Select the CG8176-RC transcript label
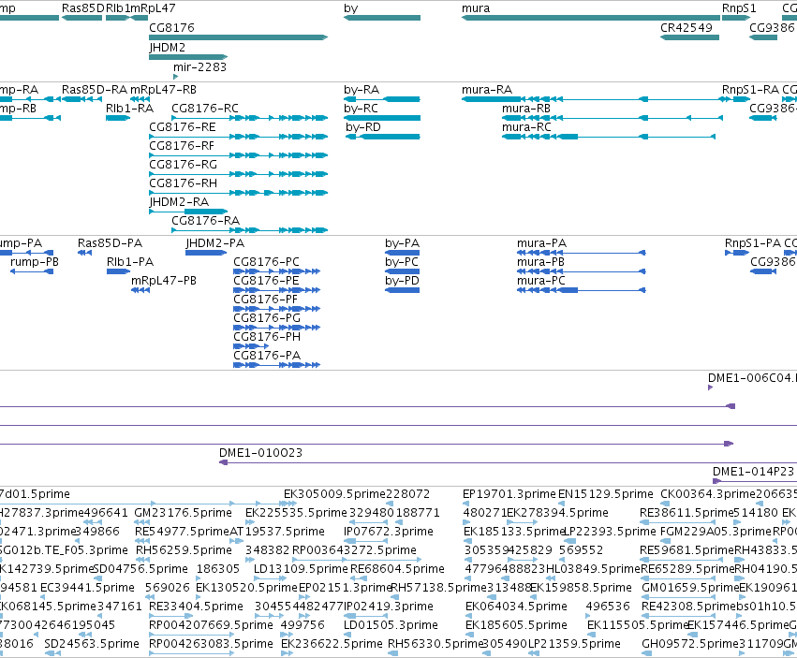Screen dimensions: 797x658 (x=205, y=109)
